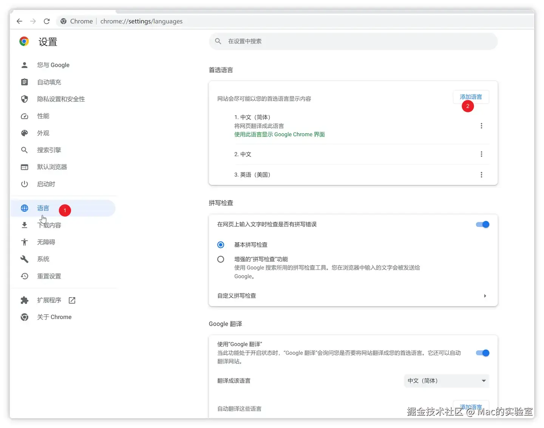Click the puzzle piece icon for 扩展程序
Viewport: 544px width, 428px height.
(x=25, y=300)
